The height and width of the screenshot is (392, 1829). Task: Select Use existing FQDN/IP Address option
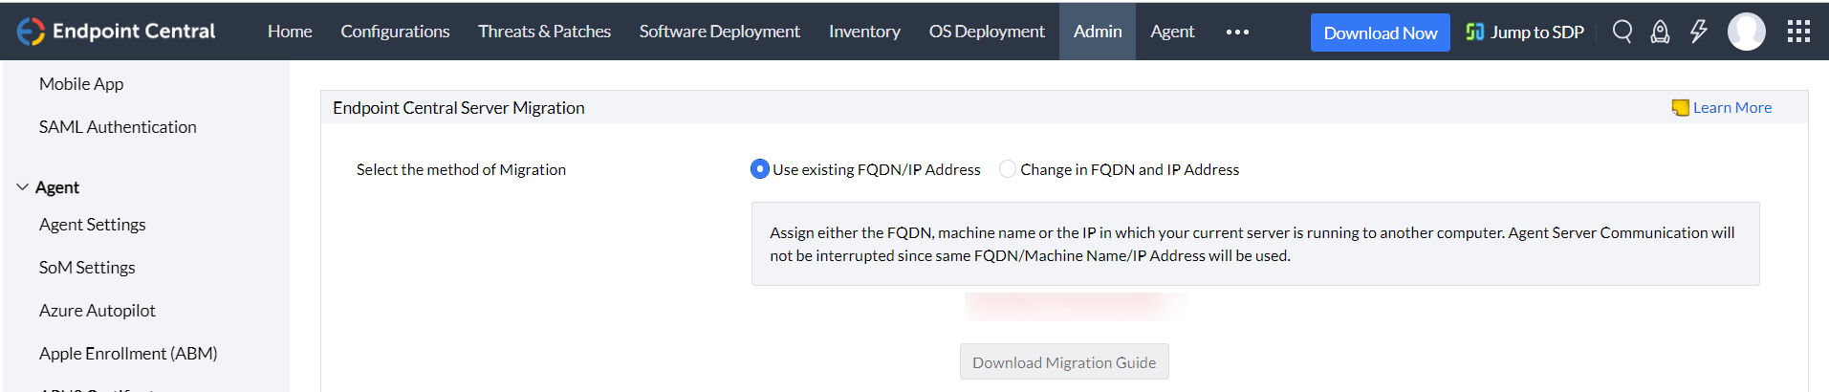pos(760,169)
